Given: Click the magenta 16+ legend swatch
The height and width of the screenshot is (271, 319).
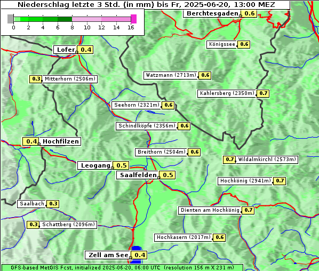Looking at the screenshot, I should [134, 19].
